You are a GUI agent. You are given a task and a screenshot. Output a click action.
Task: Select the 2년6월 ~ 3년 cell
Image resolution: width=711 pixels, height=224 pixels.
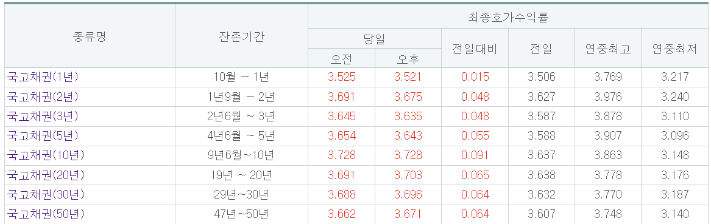241,116
